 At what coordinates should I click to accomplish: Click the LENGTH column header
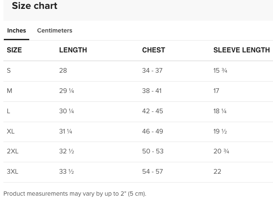[73, 50]
